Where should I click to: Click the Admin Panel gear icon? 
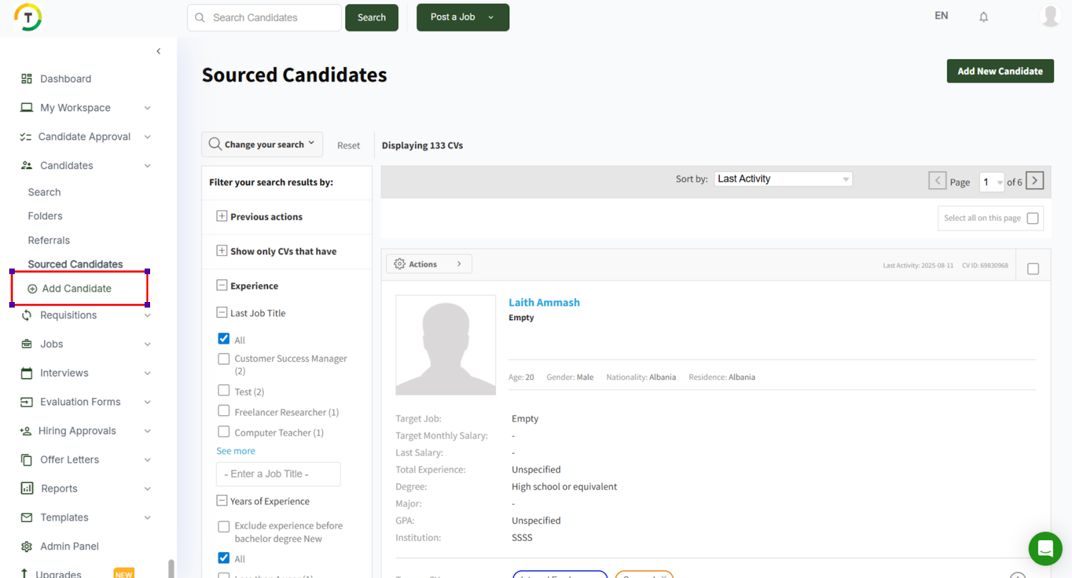27,547
